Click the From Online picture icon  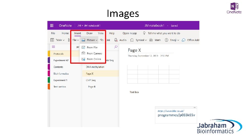[x=84, y=59]
